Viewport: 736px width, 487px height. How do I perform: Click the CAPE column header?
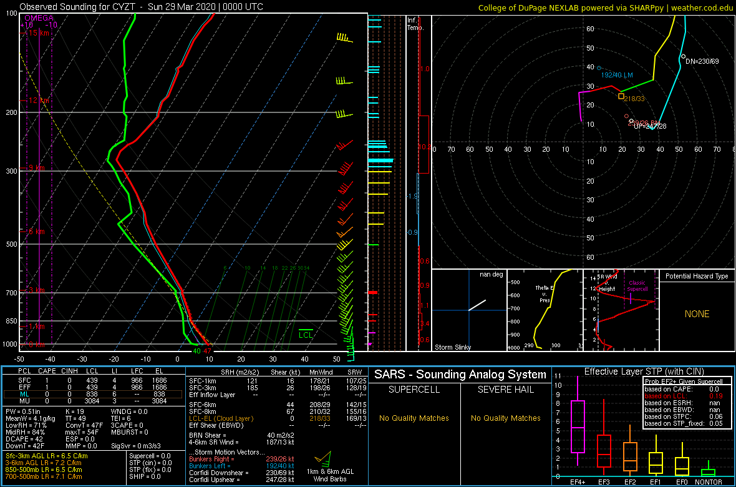pyautogui.click(x=47, y=372)
